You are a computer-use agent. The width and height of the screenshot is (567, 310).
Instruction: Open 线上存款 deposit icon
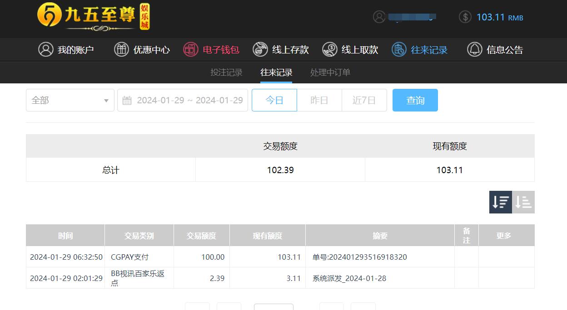pos(260,49)
